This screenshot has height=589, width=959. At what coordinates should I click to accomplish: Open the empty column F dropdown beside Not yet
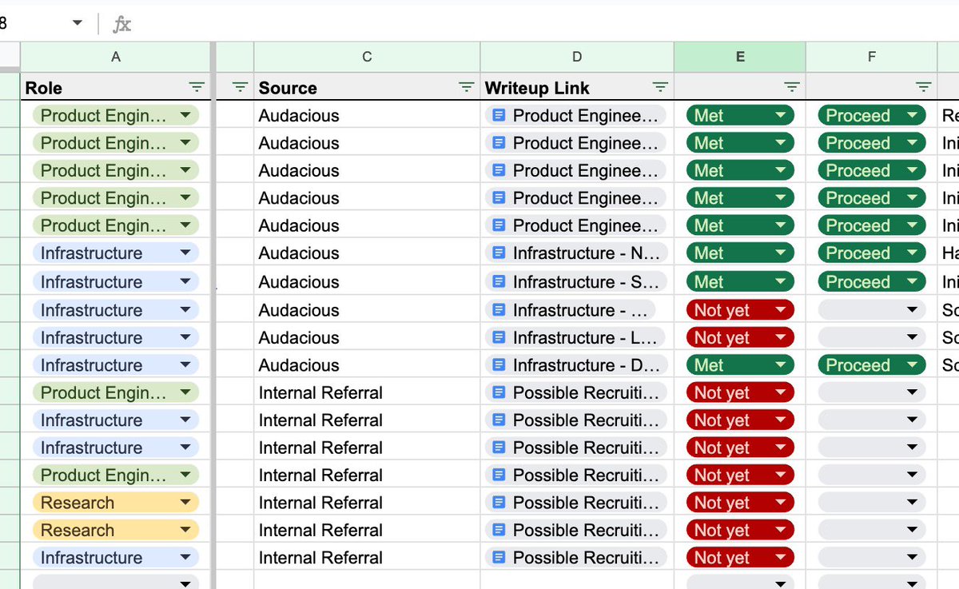point(911,309)
